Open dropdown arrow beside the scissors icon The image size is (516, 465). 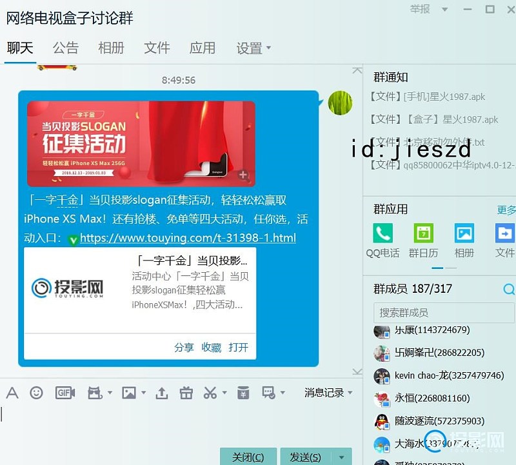click(224, 393)
